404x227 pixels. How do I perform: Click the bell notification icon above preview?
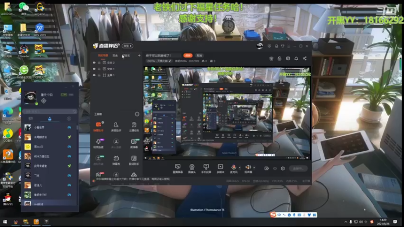(296, 59)
